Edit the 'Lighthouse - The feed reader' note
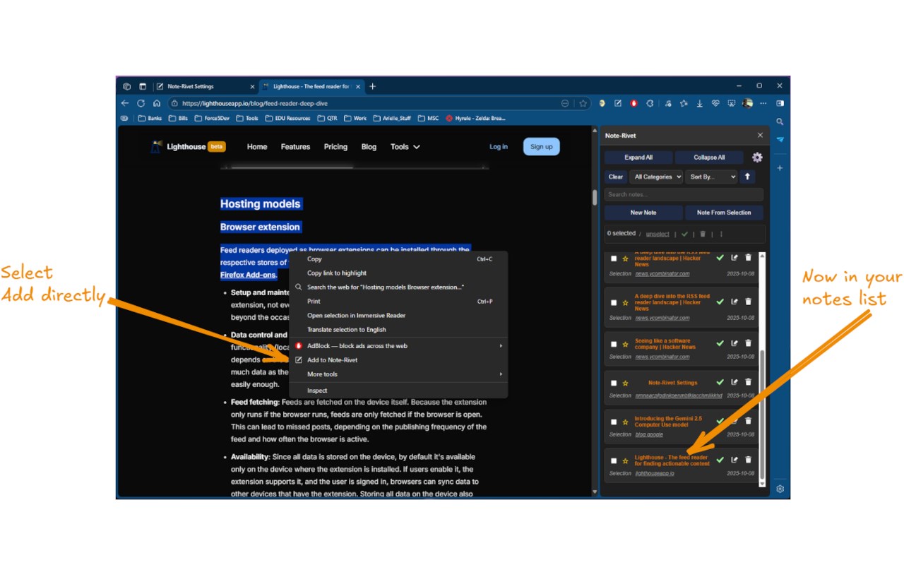Viewport: 904px width, 565px height. coord(734,460)
